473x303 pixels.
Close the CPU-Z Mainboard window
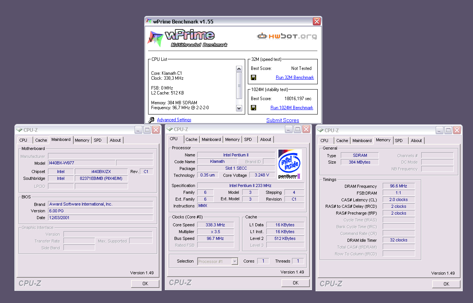tap(156, 130)
